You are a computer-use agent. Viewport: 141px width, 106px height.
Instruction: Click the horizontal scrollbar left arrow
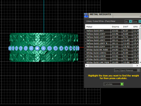[x=87, y=65]
